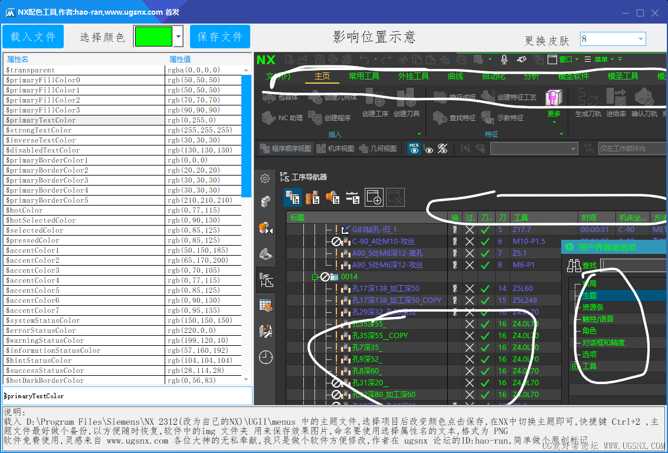This screenshot has height=453, width=668.
Task: Switch to the 曲线 ribbon tab
Action: (x=456, y=76)
